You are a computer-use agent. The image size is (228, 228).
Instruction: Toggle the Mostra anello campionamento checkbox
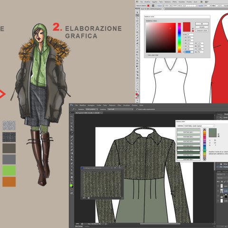point(137,109)
